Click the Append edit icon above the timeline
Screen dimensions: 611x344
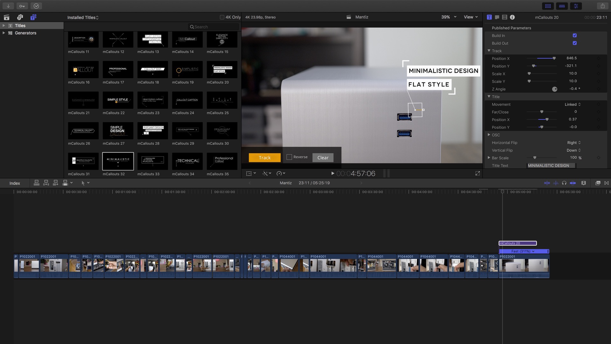(x=55, y=183)
